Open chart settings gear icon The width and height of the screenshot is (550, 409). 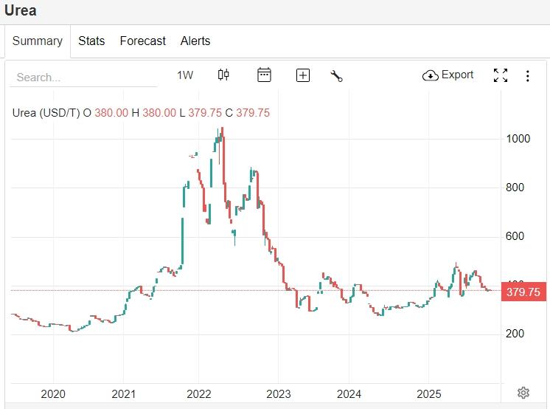(x=523, y=393)
